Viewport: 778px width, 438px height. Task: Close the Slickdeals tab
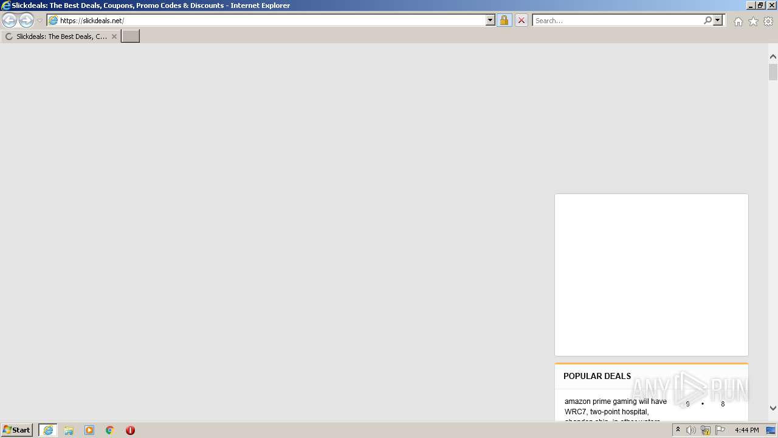(114, 36)
